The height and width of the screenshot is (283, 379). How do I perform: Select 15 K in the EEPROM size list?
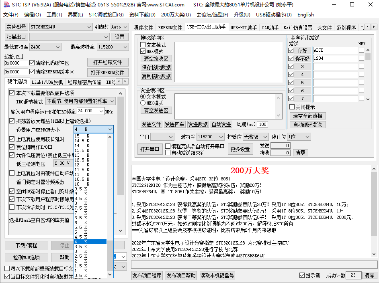point(90,136)
